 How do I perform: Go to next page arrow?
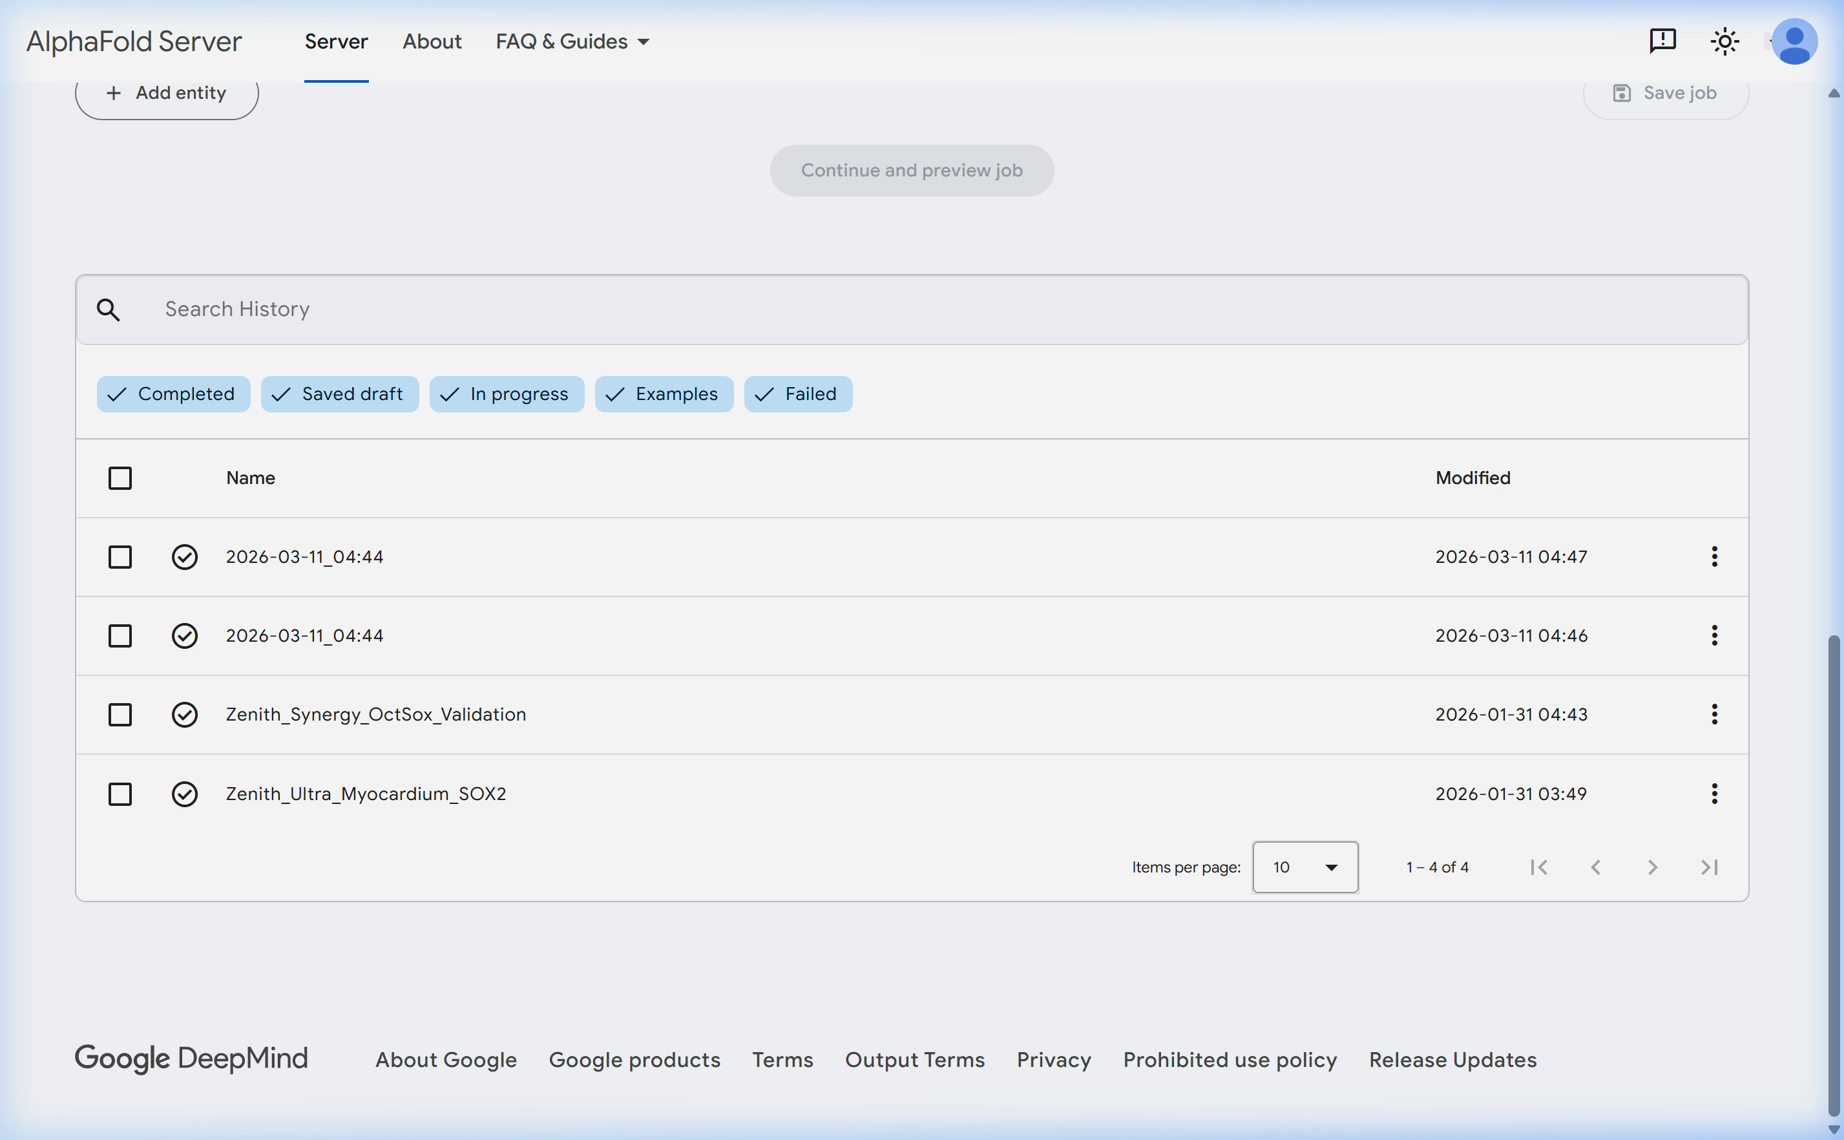point(1652,867)
